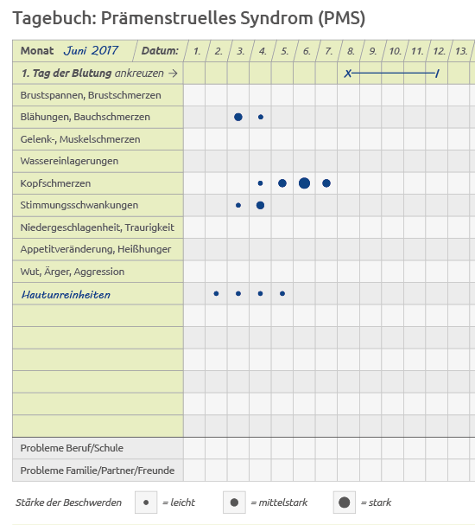Image resolution: width=475 pixels, height=525 pixels.
Task: Click the 'Niedergeschlagenheit, Traurigkeit' row label
Action: [98, 227]
